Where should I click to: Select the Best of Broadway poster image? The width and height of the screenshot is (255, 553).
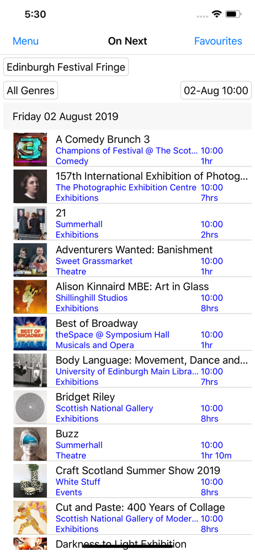coord(30,333)
